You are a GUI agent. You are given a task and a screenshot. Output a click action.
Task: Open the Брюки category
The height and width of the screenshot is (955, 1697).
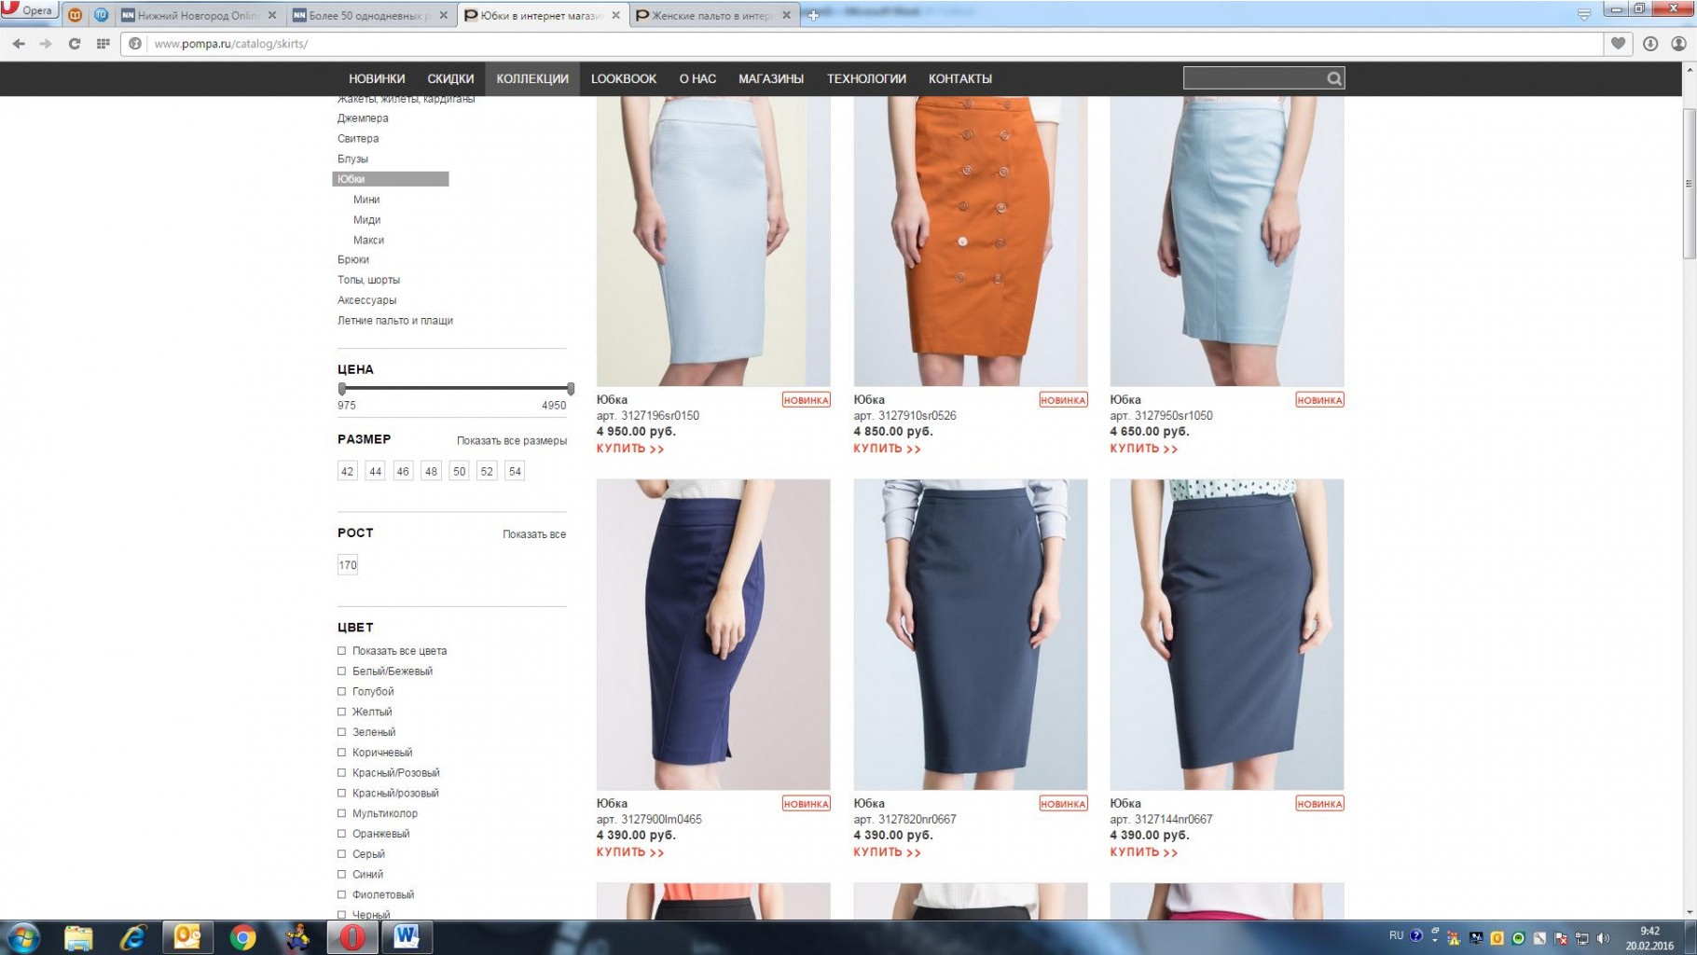click(x=353, y=260)
